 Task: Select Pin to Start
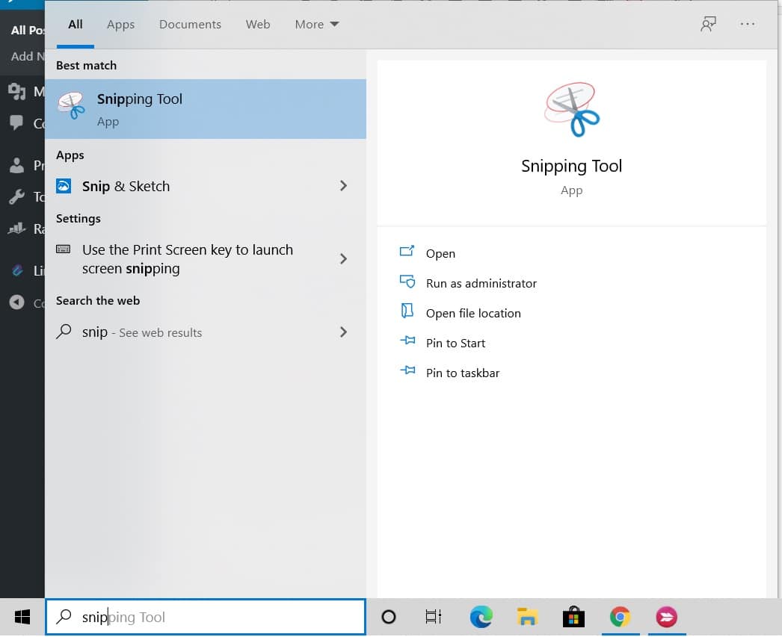click(x=455, y=344)
